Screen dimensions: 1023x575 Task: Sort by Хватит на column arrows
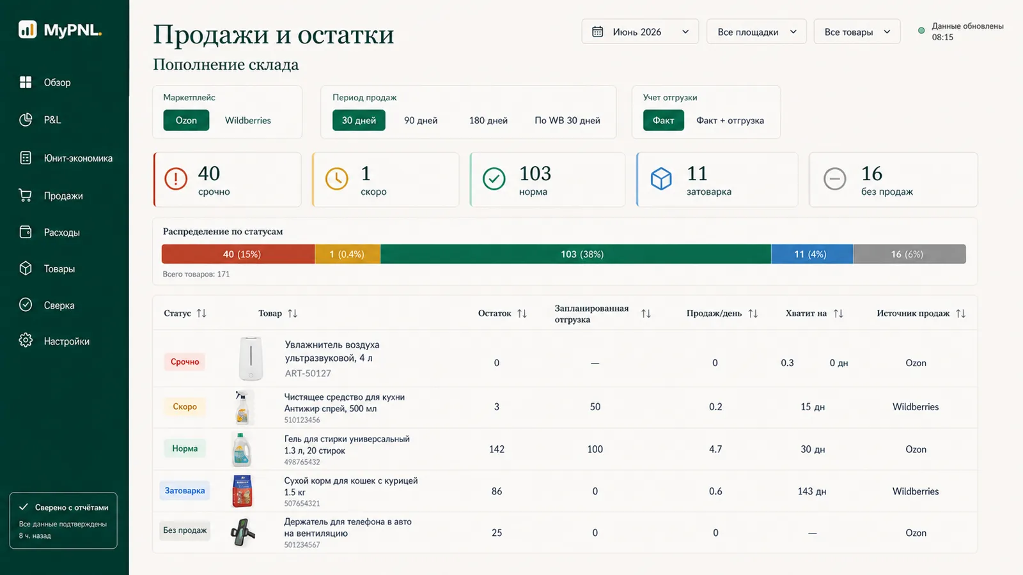click(838, 313)
